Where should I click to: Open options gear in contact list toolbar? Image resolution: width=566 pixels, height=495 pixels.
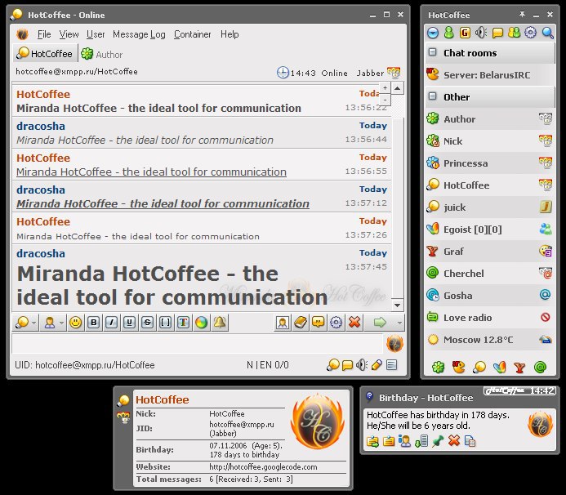530,33
